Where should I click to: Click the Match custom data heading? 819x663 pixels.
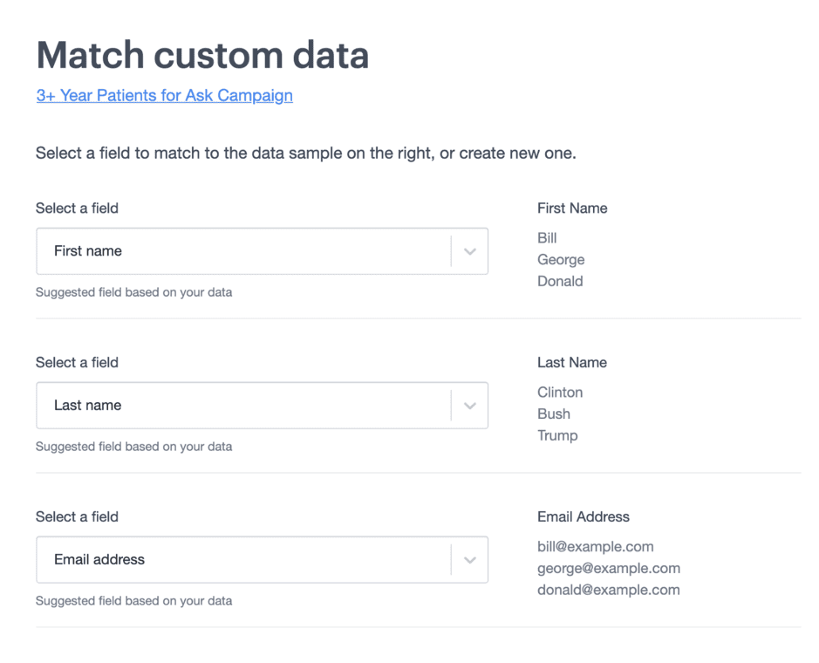point(202,56)
